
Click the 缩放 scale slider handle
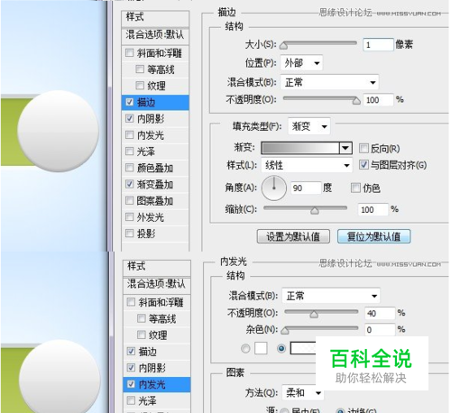pyautogui.click(x=315, y=211)
